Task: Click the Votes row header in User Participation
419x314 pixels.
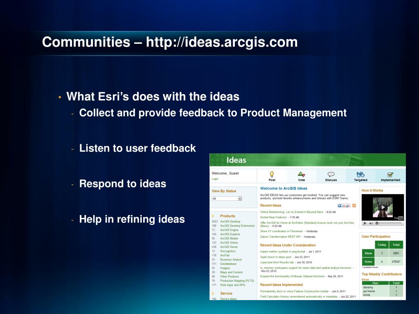Action: [368, 262]
